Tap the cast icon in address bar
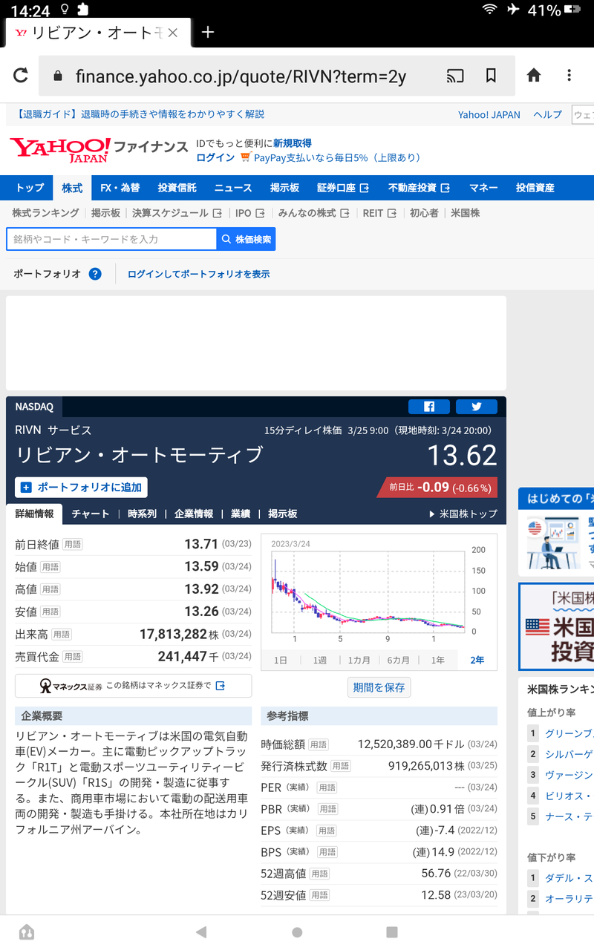 pyautogui.click(x=455, y=75)
